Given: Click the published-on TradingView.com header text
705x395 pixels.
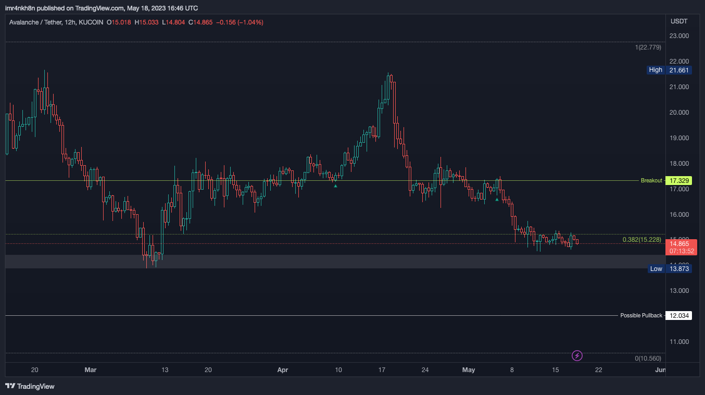Looking at the screenshot, I should [102, 8].
